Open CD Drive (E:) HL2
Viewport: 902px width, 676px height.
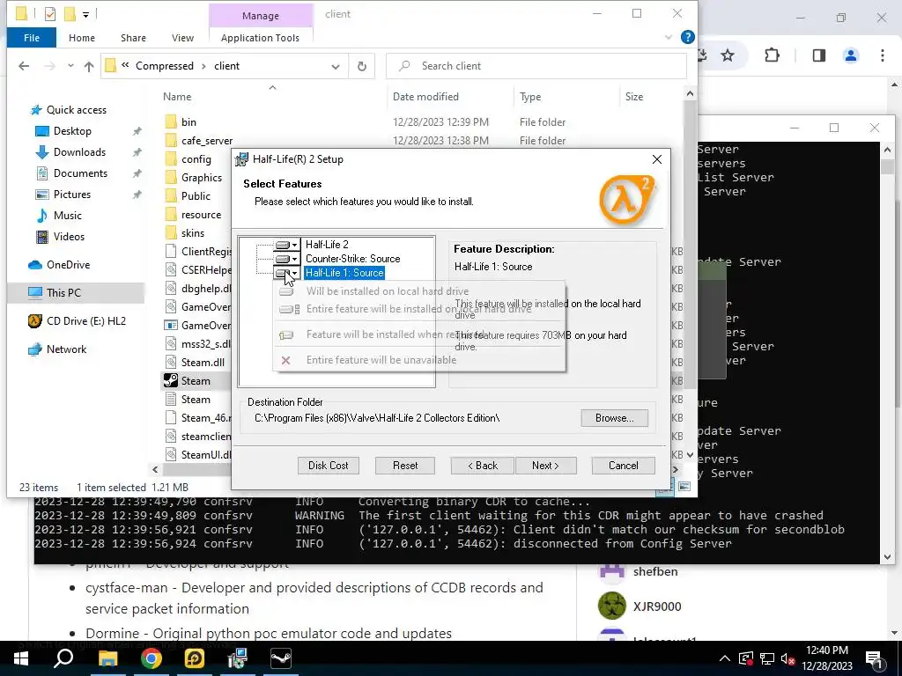coord(85,320)
